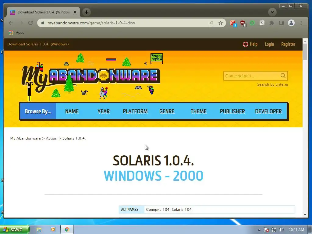Browse games by THEME
The height and width of the screenshot is (234, 312).
click(x=198, y=111)
